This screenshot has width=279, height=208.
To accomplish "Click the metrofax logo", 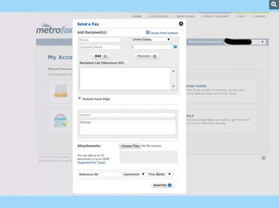I will pyautogui.click(x=54, y=29).
